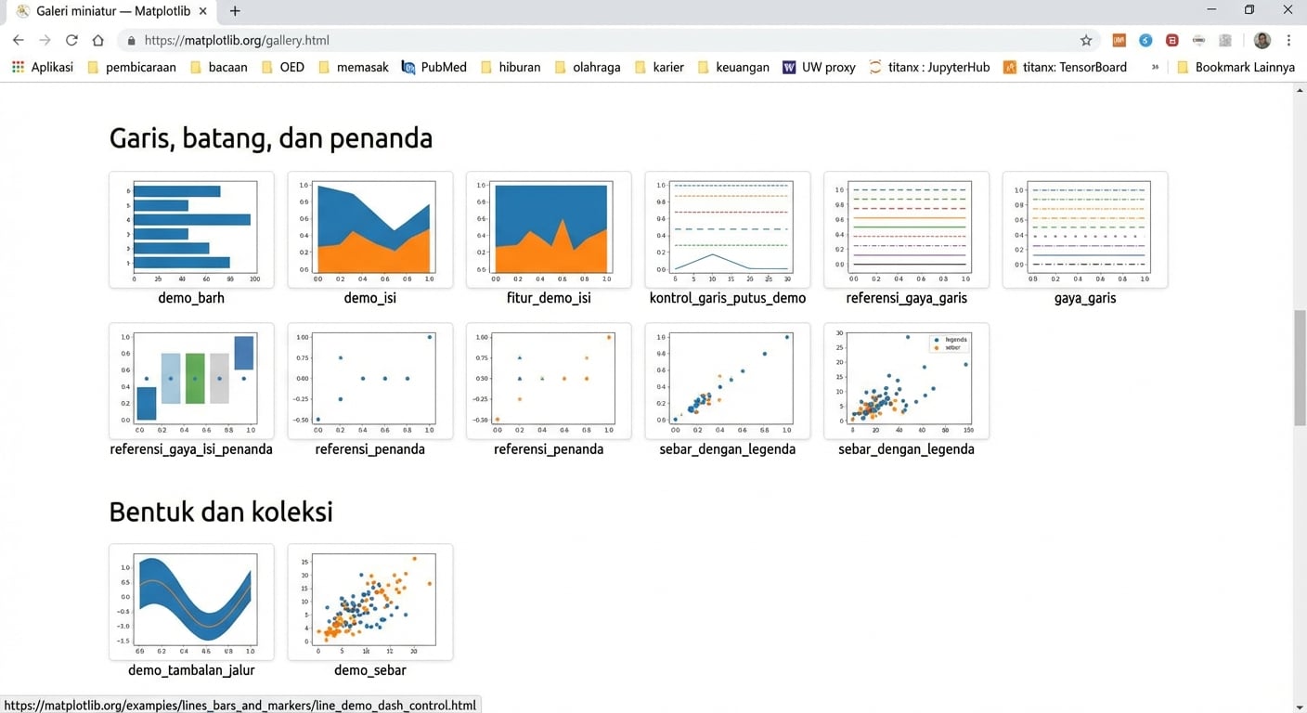
Task: Click the view site information lock icon
Action: coord(131,41)
